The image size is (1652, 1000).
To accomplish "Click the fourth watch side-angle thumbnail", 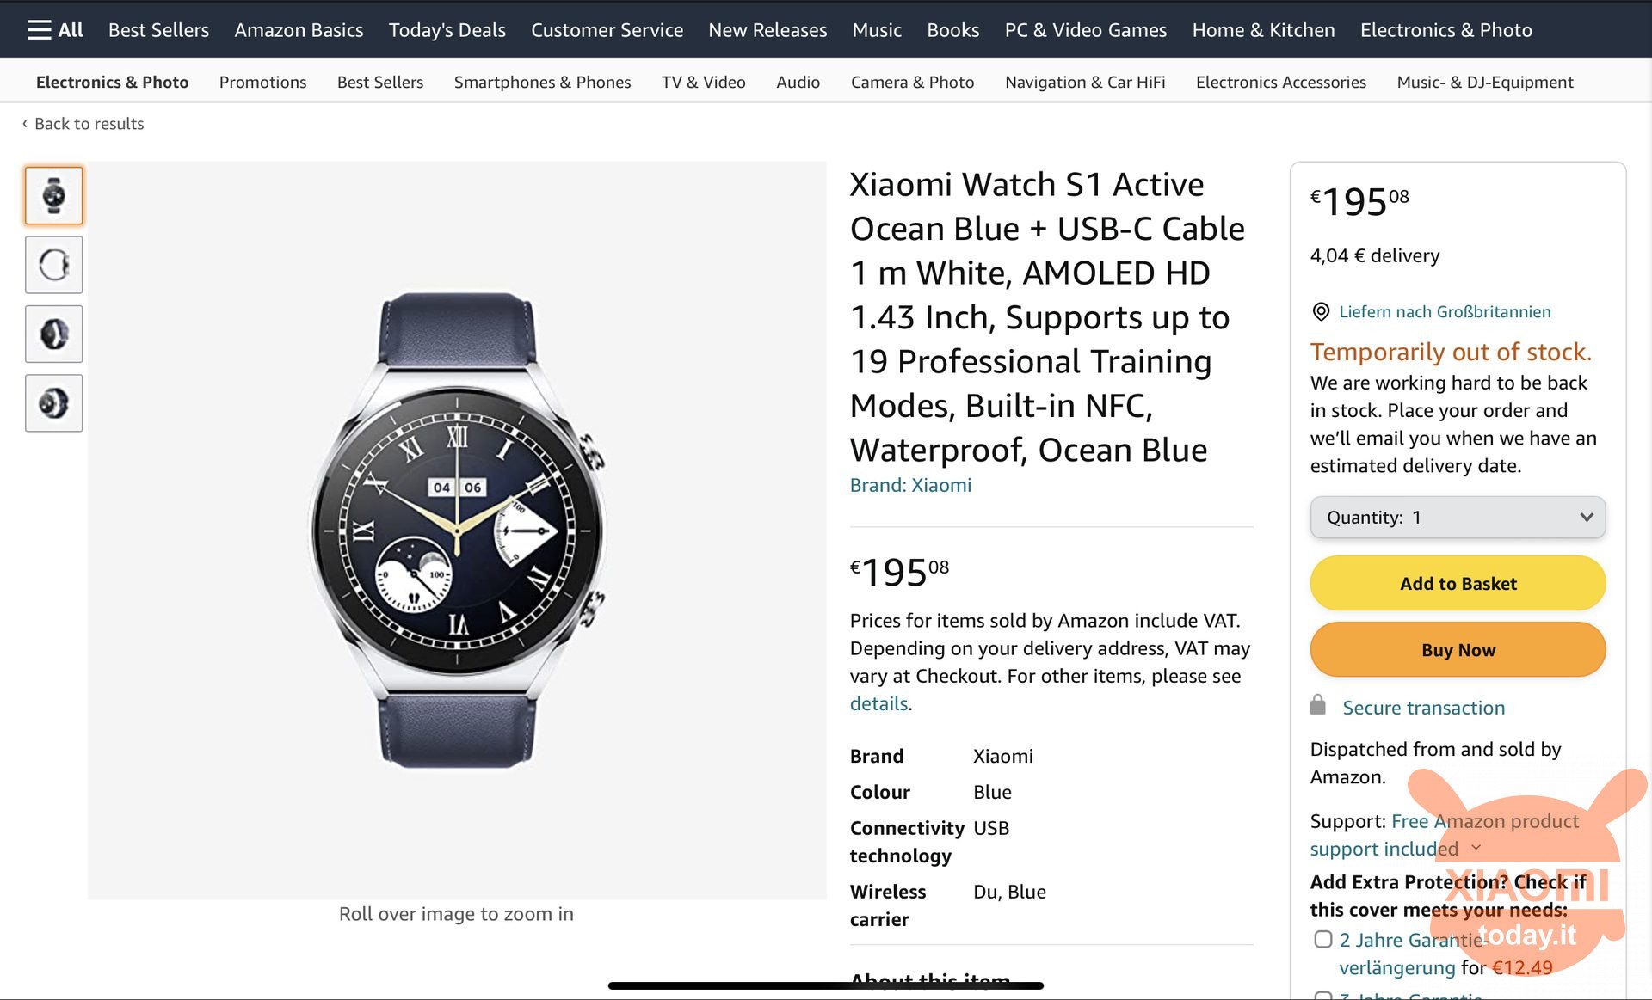I will (53, 401).
